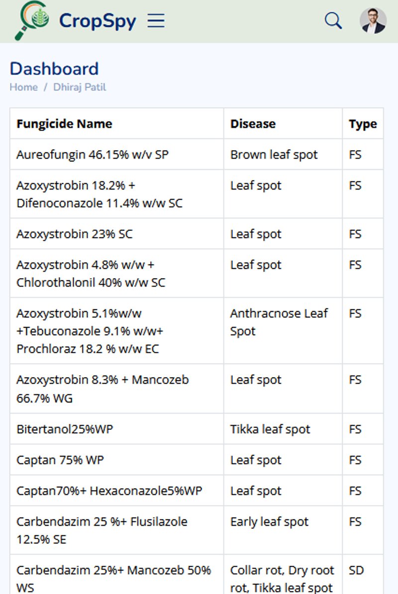Open the Home breadcrumb link
The width and height of the screenshot is (398, 594).
pos(23,87)
